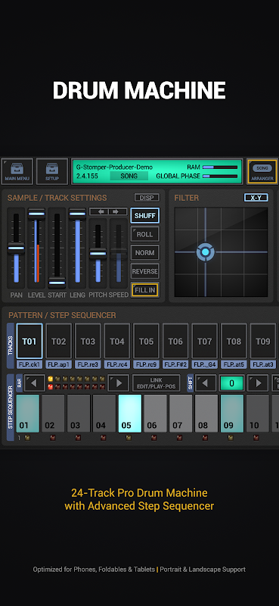The width and height of the screenshot is (279, 606).
Task: Open sample label FLP..ap1
Action: [59, 364]
